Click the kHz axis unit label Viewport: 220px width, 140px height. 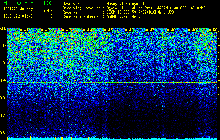3,28
